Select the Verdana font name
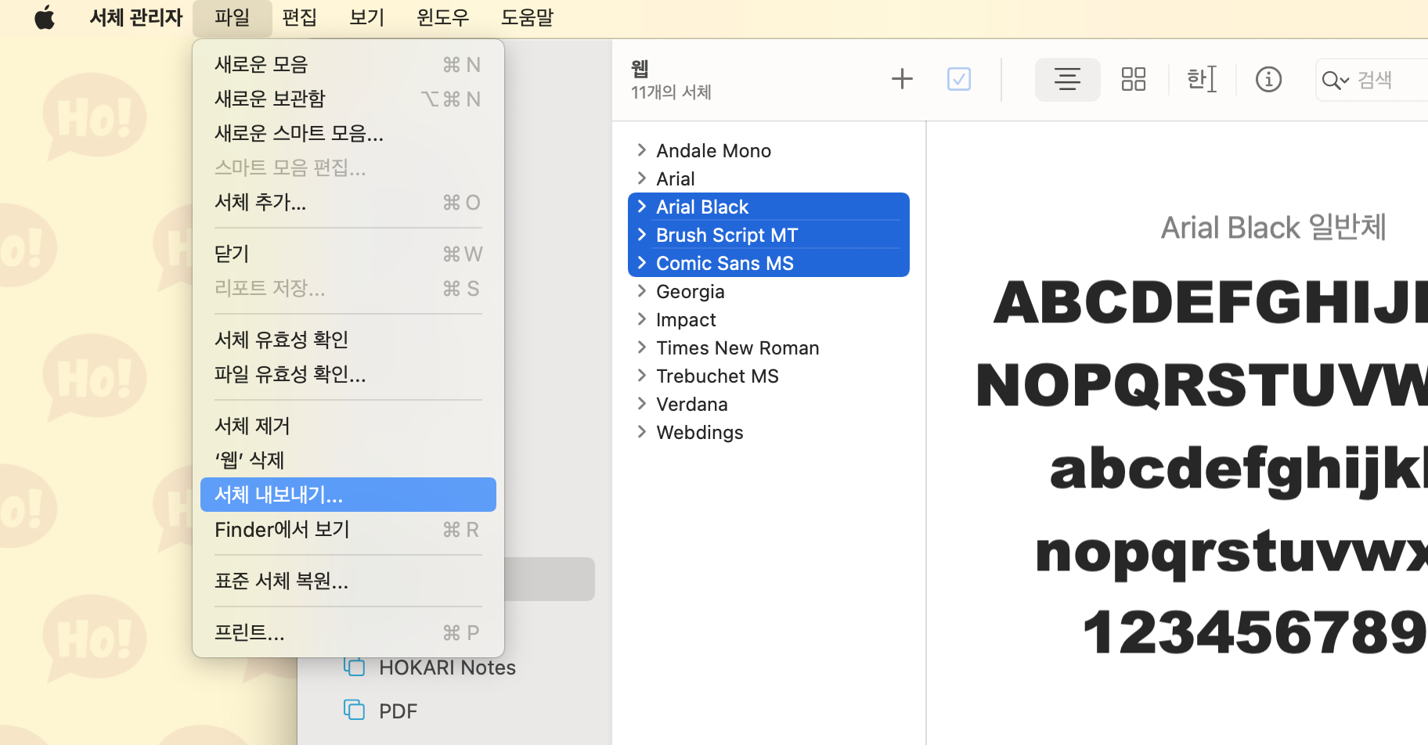 click(x=692, y=404)
